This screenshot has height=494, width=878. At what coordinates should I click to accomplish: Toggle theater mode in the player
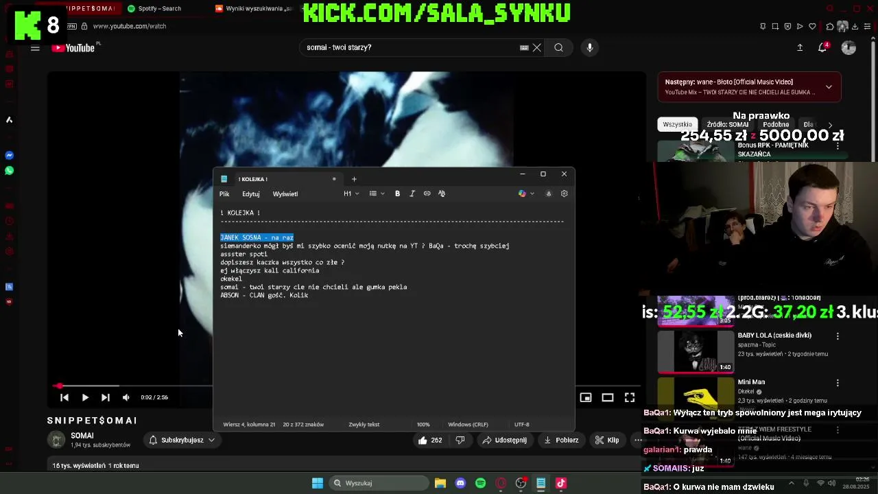[x=608, y=397]
